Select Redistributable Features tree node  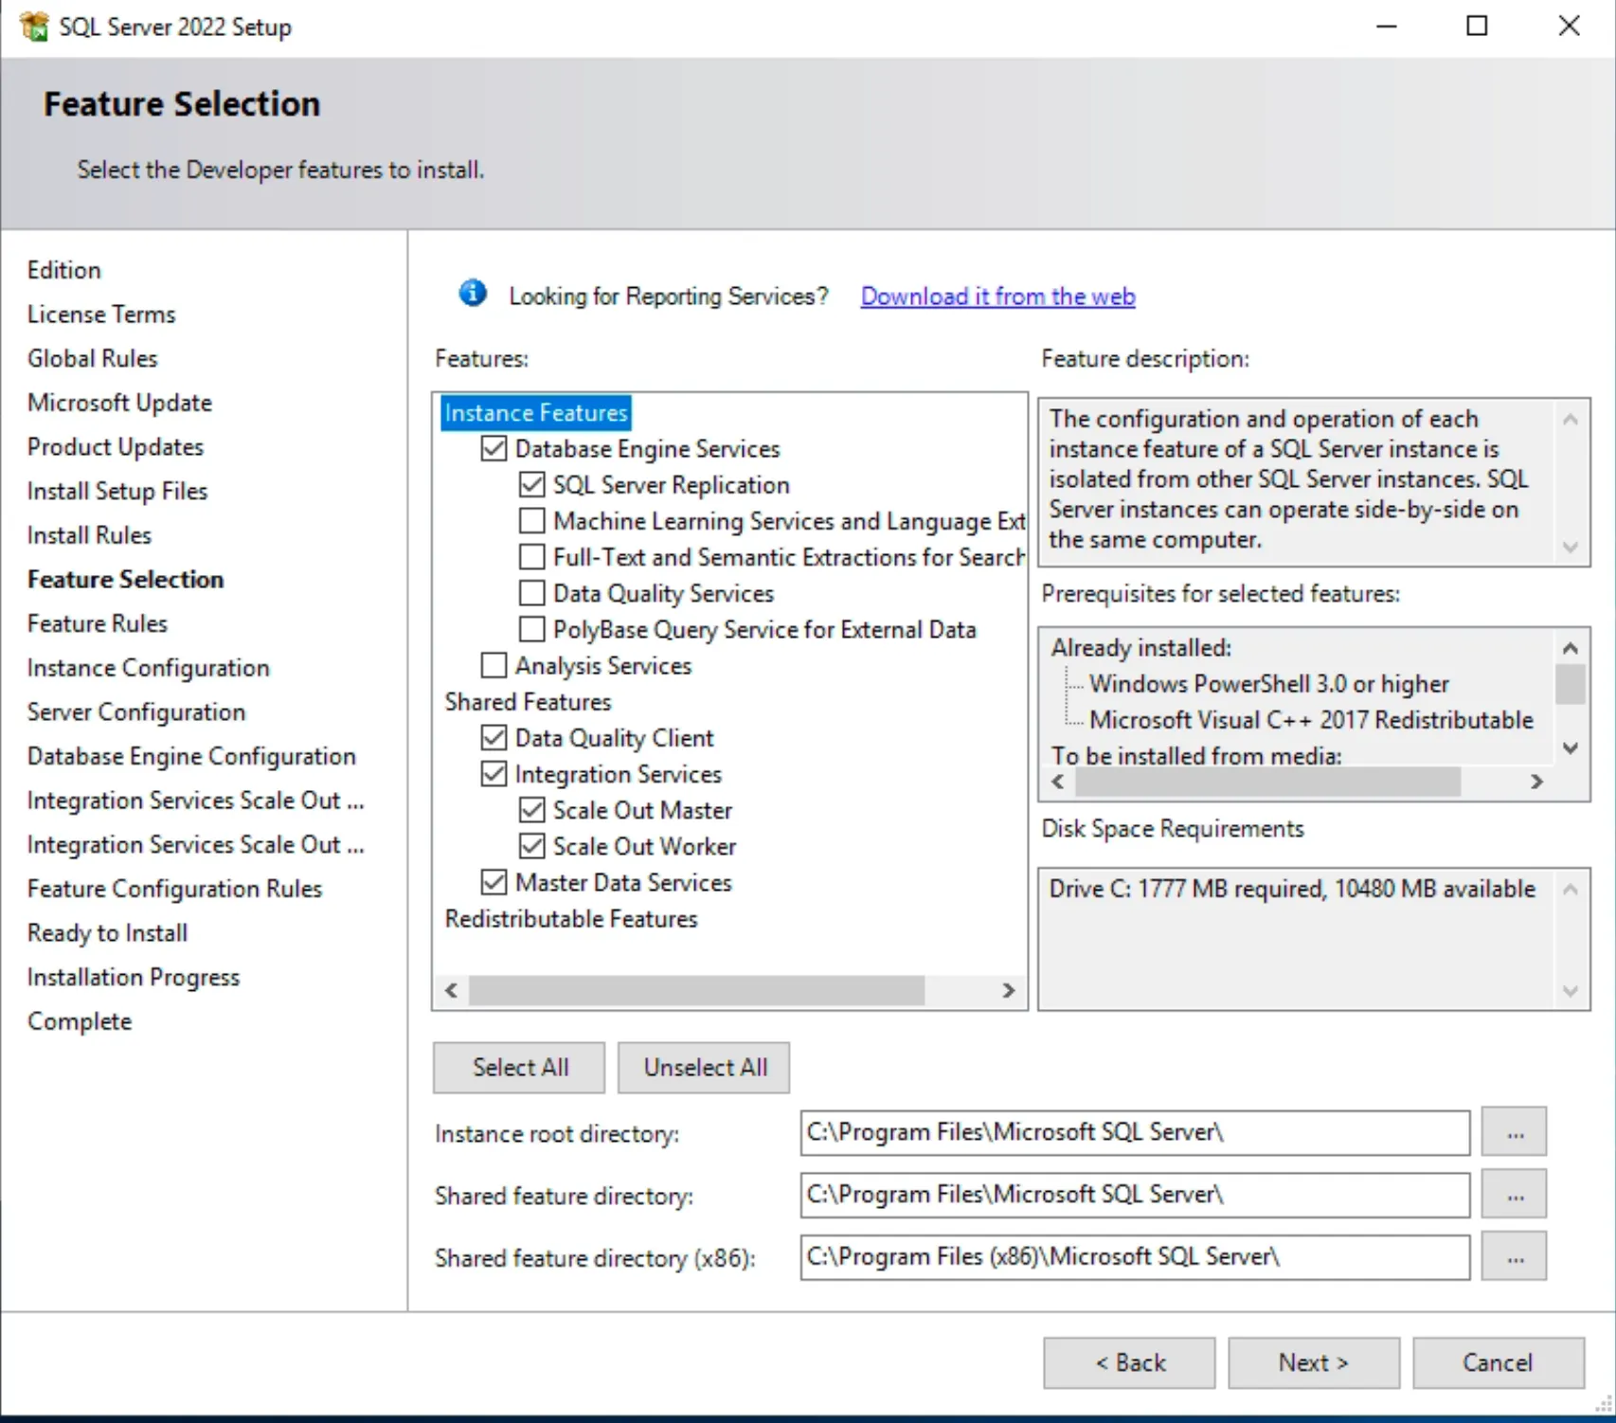point(571,919)
